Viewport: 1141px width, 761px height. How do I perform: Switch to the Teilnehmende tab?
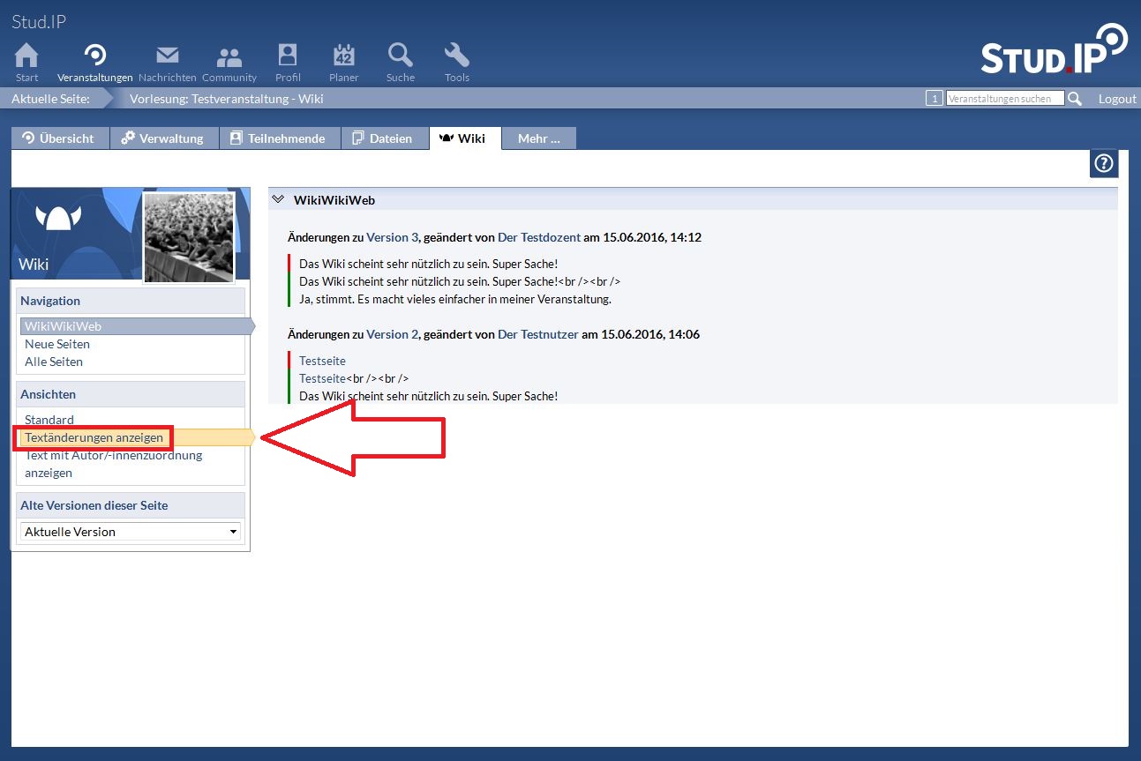(279, 138)
